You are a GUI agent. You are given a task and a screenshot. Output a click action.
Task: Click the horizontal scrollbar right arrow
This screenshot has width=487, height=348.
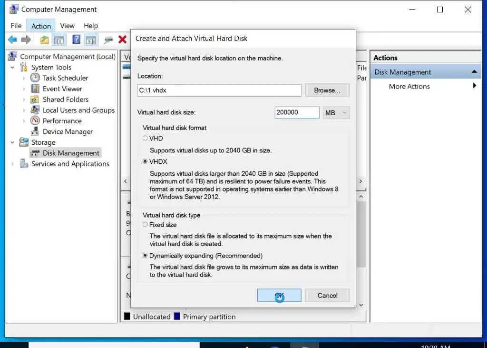[360, 181]
